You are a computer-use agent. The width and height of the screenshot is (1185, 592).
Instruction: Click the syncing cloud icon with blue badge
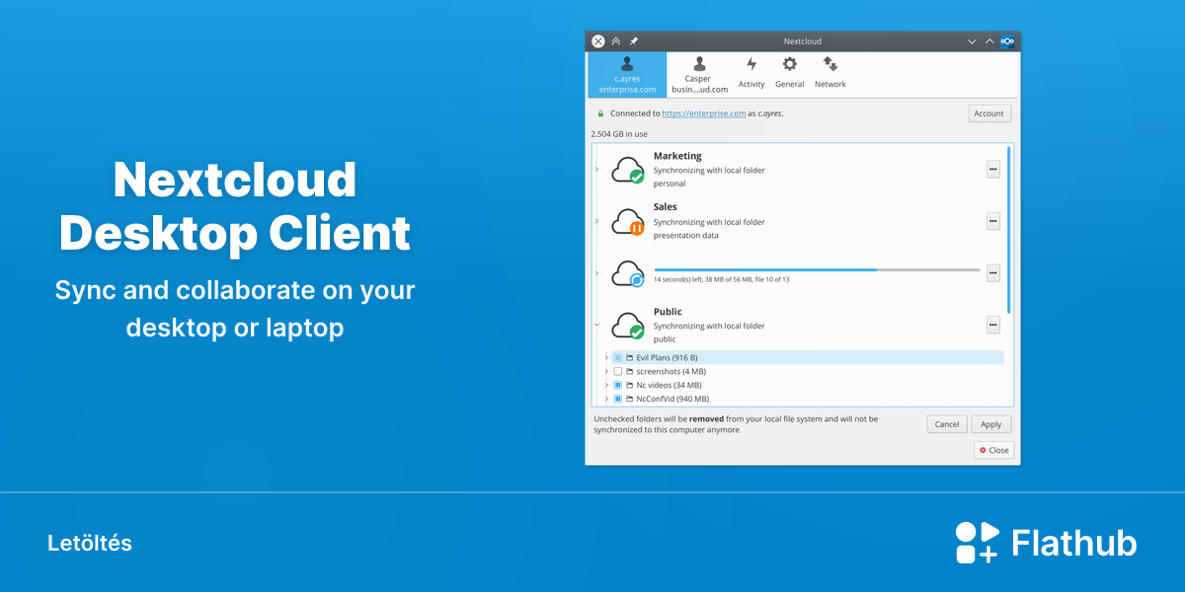click(x=628, y=273)
